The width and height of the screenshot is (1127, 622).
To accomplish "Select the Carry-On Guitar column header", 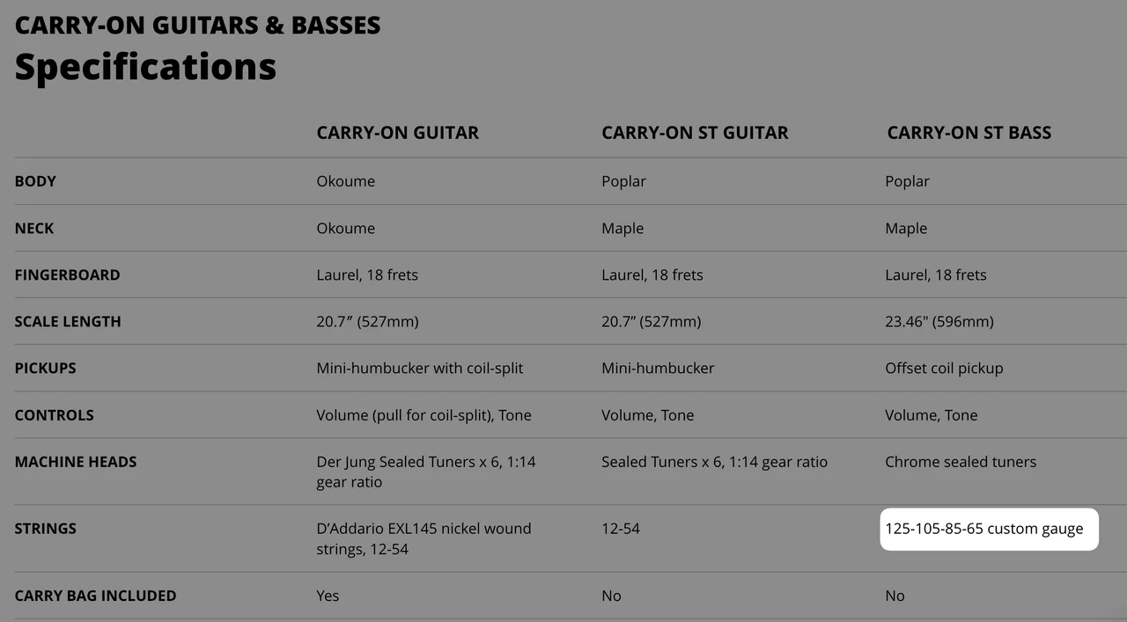I will [x=397, y=133].
